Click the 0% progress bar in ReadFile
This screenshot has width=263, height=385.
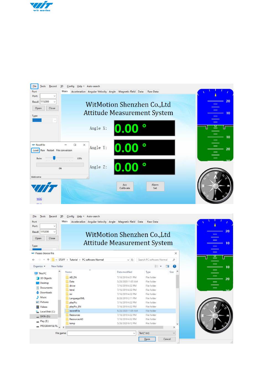pyautogui.click(x=60, y=164)
